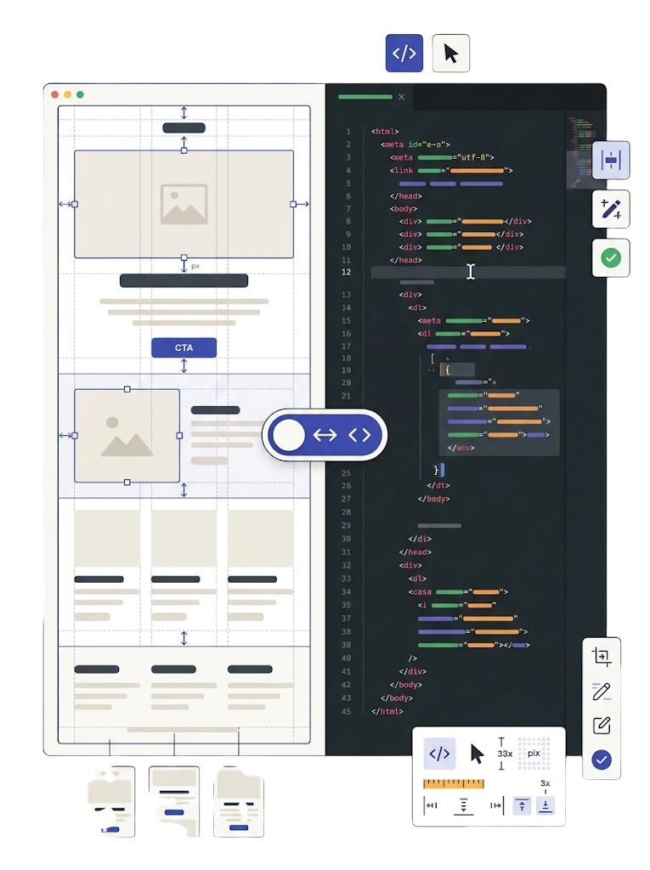The height and width of the screenshot is (870, 650).
Task: Click code icon in bottom tool panel
Action: pos(439,754)
